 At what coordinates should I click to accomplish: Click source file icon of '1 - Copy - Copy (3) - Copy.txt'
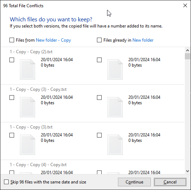pos(27,107)
